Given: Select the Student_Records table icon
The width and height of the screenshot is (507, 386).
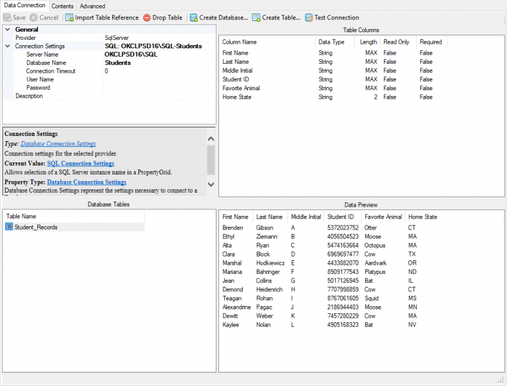Looking at the screenshot, I should (9, 227).
